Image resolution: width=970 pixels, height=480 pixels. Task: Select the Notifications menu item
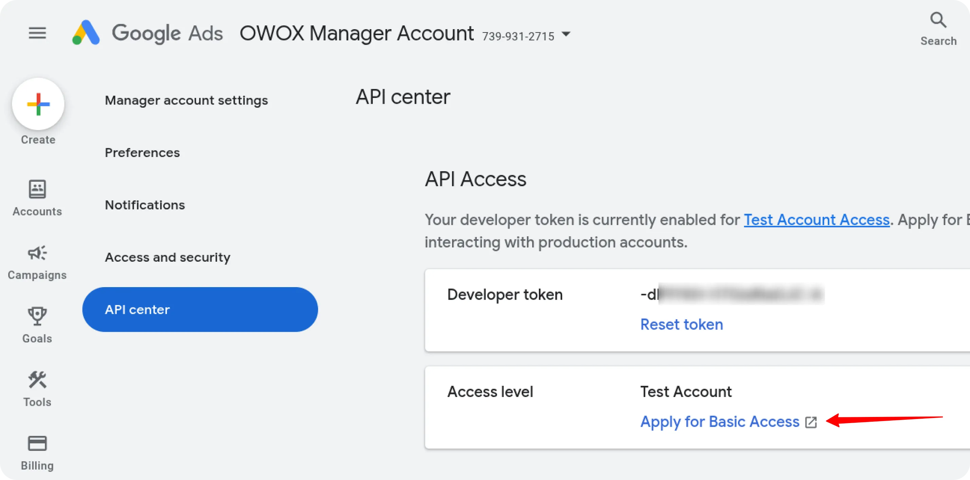coord(145,205)
